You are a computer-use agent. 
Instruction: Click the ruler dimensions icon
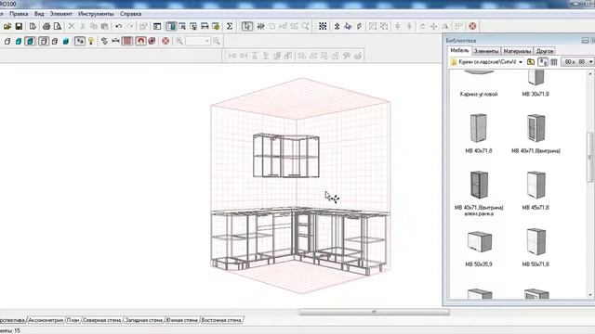[115, 41]
